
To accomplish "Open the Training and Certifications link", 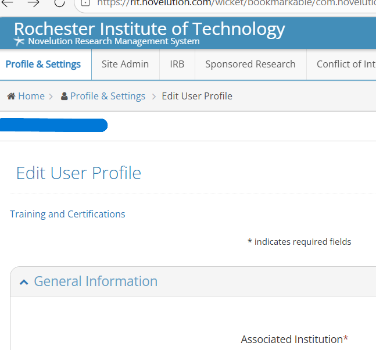I will pyautogui.click(x=67, y=214).
